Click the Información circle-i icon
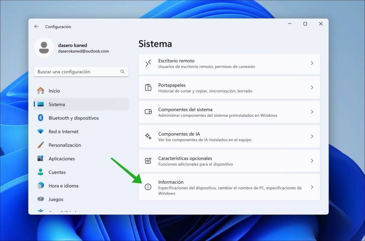 (148, 187)
